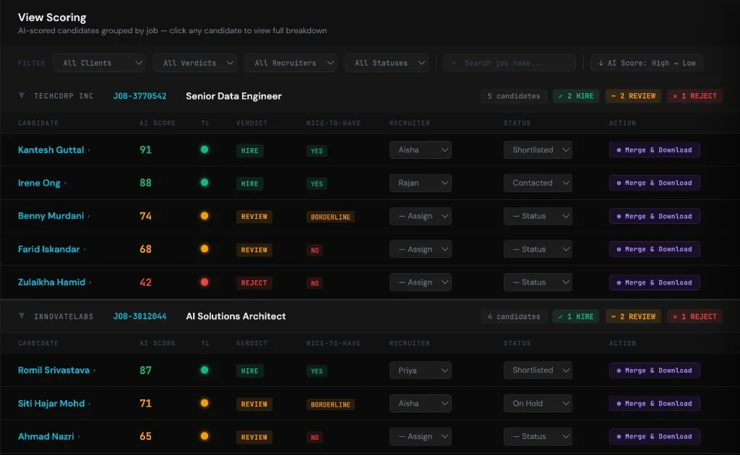Viewport: 740px width, 455px height.
Task: Open candidate Irene Ong's breakdown
Action: tap(39, 183)
